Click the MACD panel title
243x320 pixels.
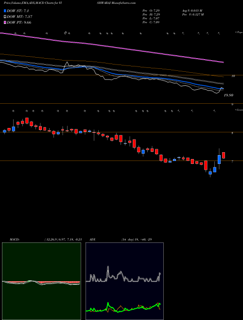tap(14, 240)
